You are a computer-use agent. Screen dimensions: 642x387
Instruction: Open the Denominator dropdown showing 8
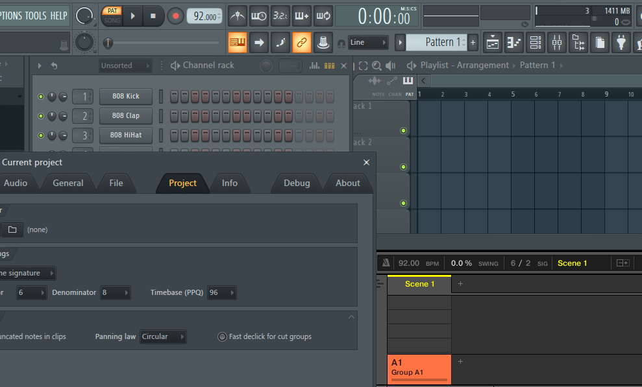pos(115,292)
